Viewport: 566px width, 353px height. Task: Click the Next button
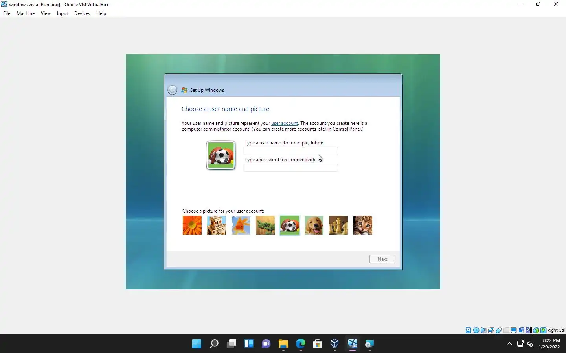tap(382, 259)
